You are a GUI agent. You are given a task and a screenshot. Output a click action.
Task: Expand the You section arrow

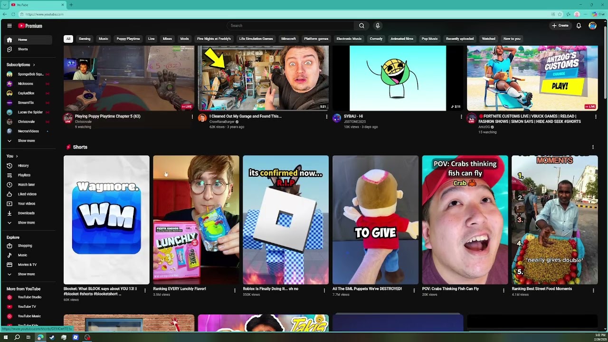(17, 156)
